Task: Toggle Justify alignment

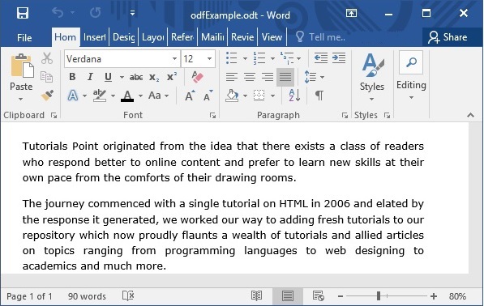Action: 285,77
